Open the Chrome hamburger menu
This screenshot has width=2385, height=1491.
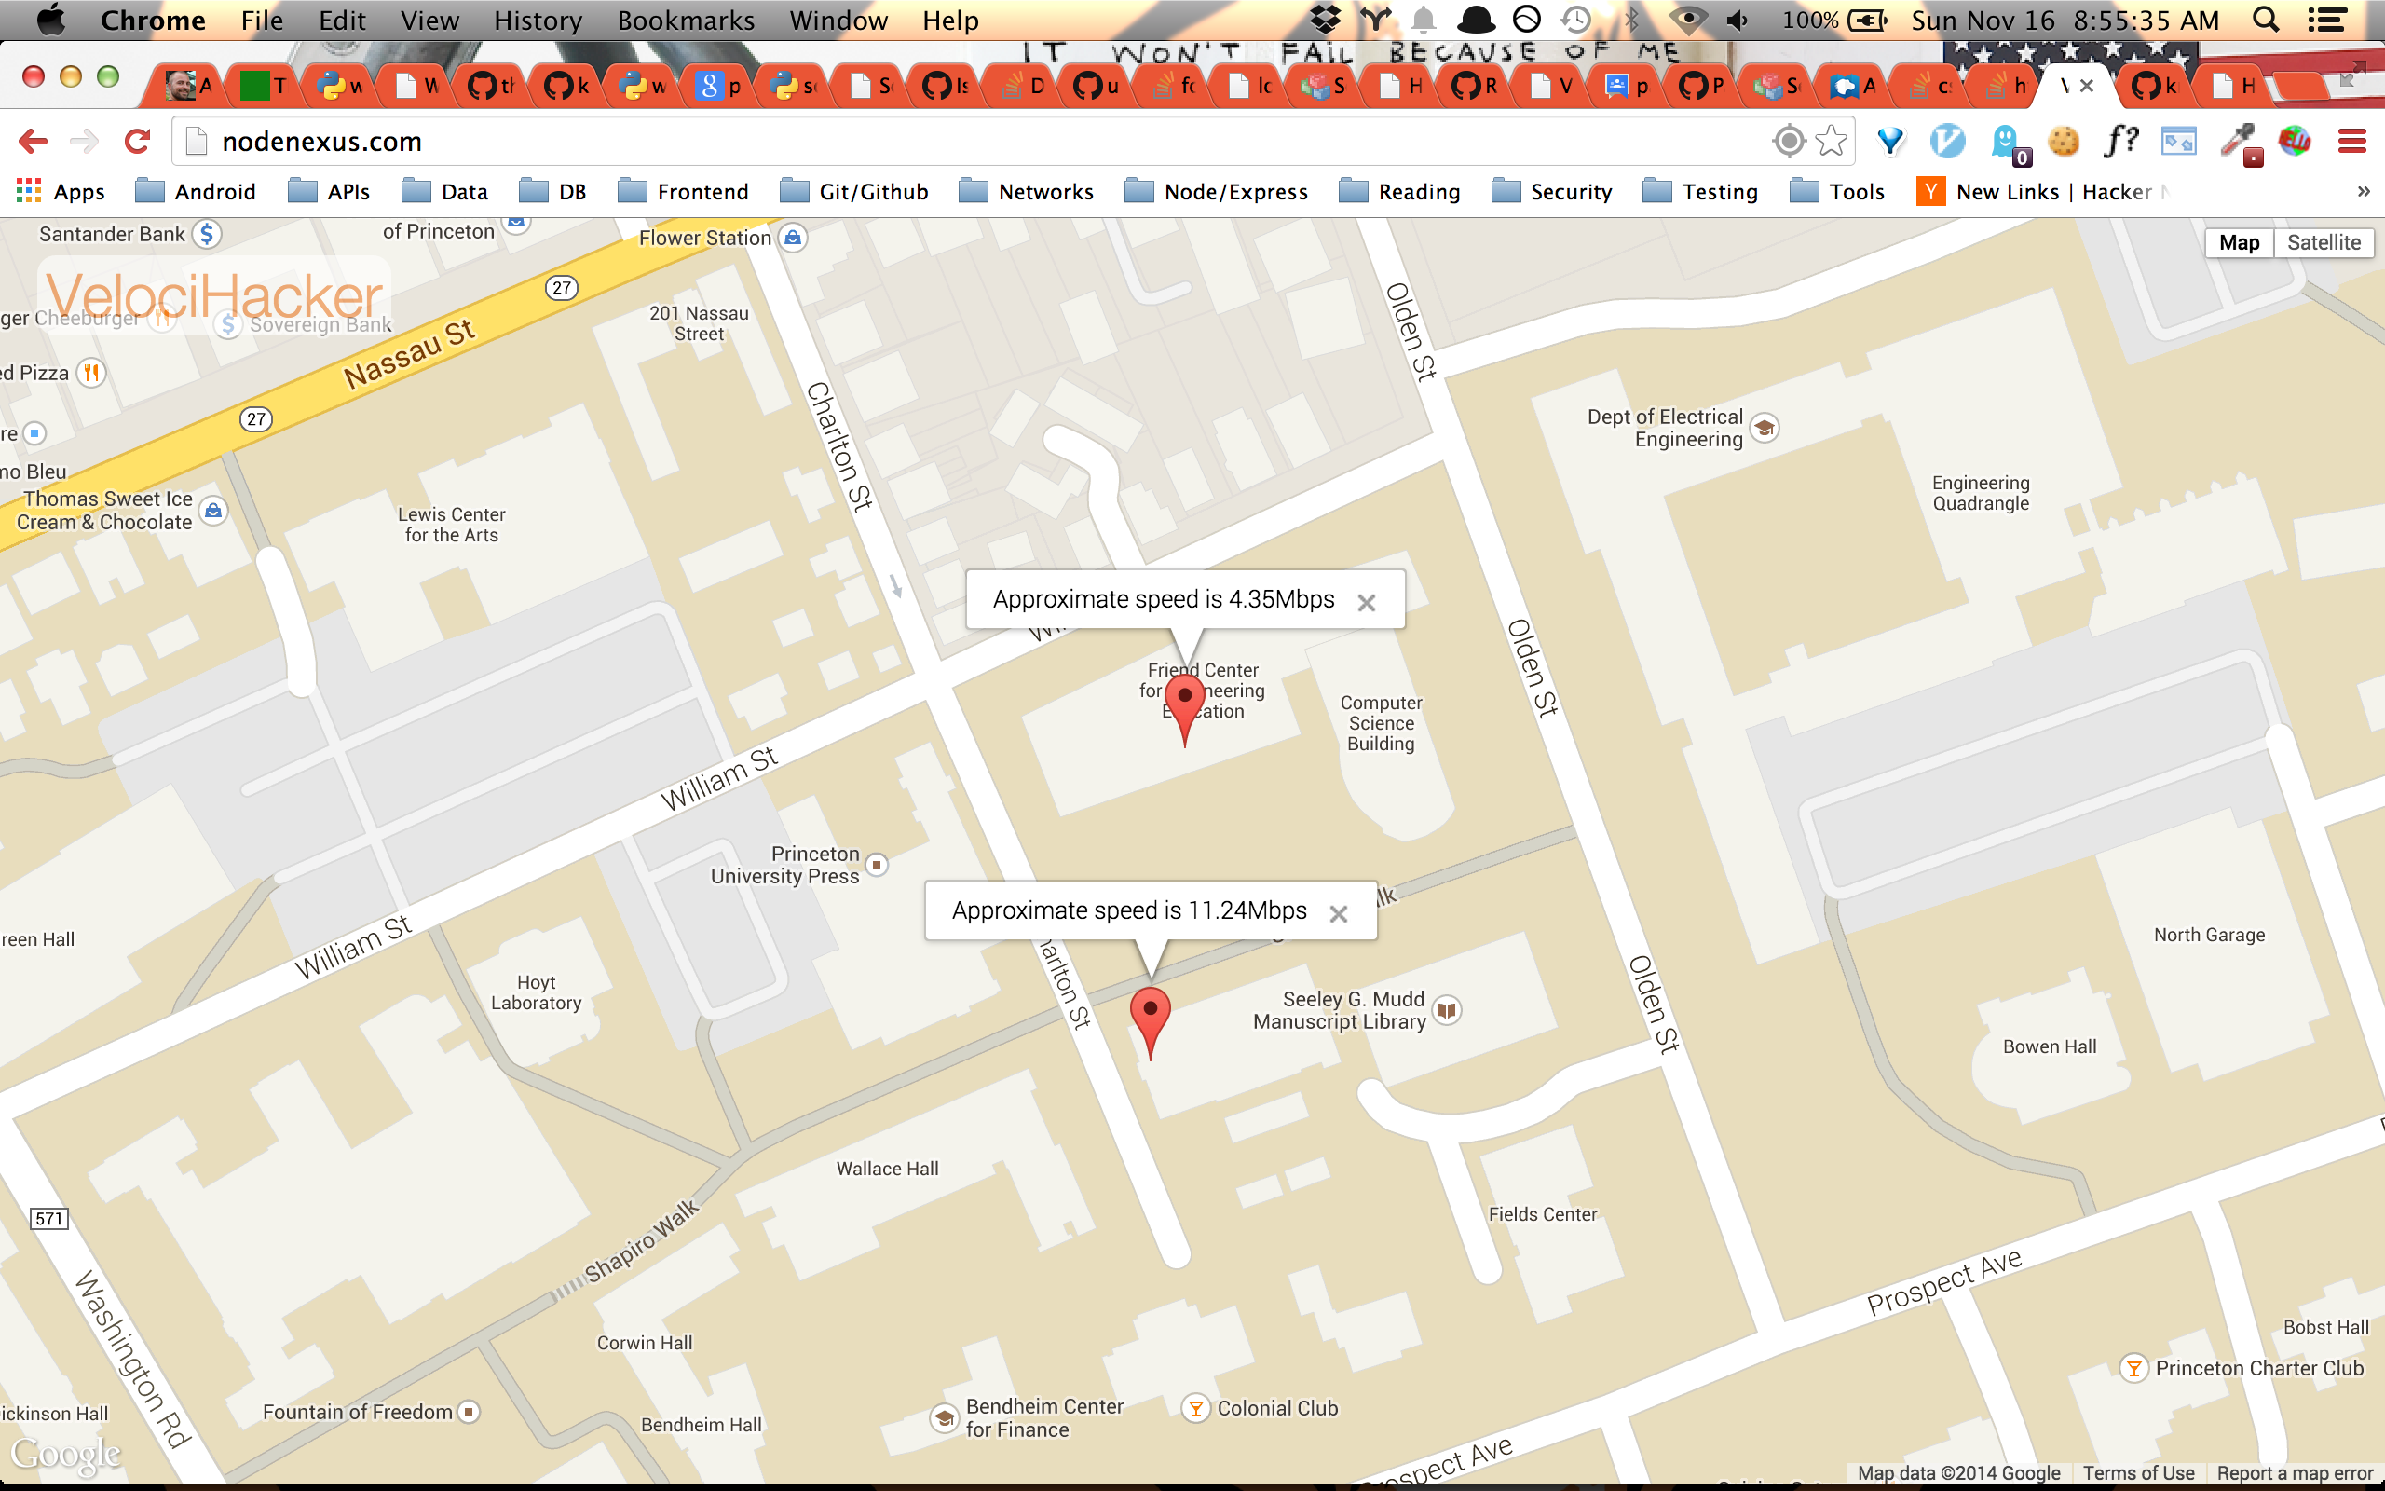(x=2351, y=142)
